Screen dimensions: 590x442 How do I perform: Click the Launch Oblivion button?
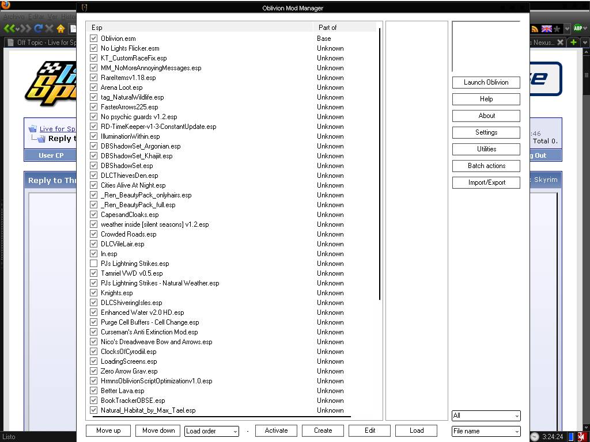tap(486, 82)
